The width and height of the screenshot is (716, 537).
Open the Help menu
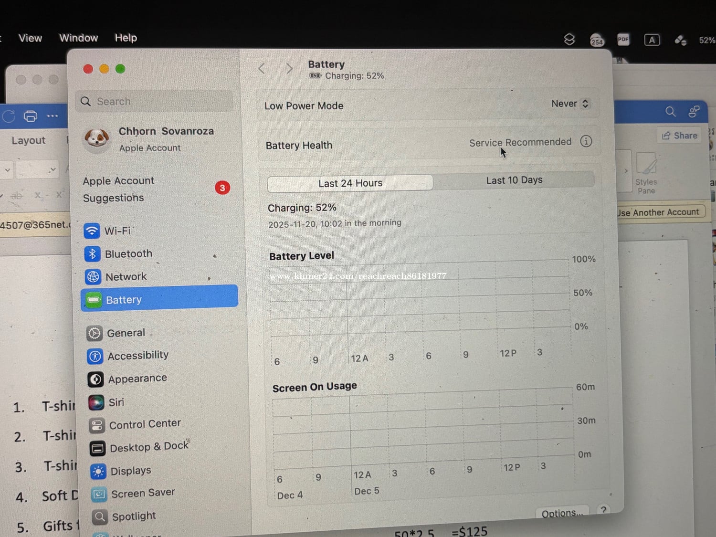[126, 38]
